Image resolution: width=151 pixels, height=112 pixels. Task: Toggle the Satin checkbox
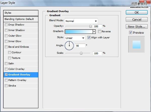[6, 64]
